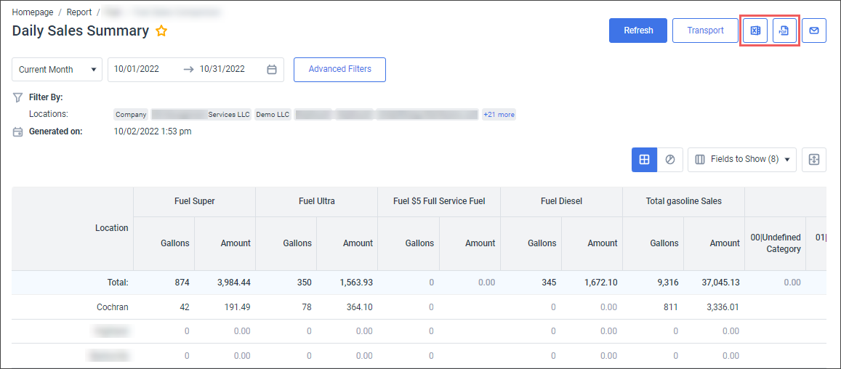This screenshot has width=841, height=369.
Task: Click the start date 10/01/2022 field
Action: coord(137,70)
